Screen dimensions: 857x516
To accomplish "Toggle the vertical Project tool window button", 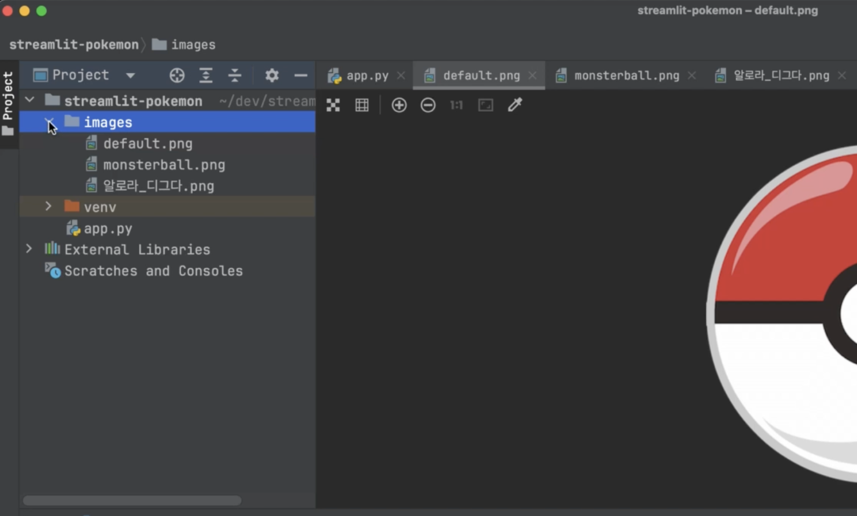I will pos(8,104).
